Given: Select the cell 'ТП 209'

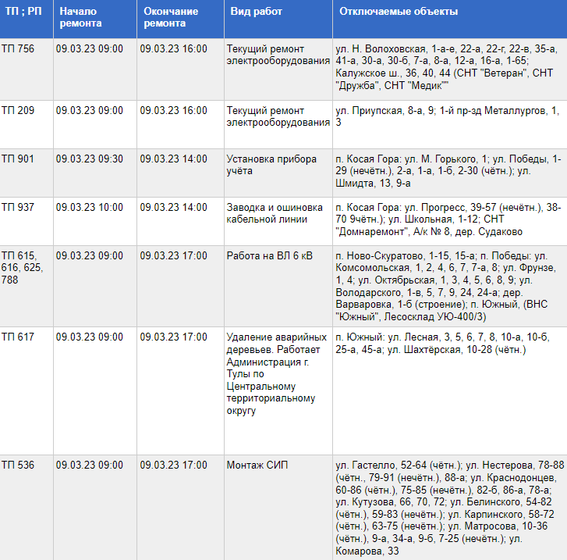Looking at the screenshot, I should point(27,125).
